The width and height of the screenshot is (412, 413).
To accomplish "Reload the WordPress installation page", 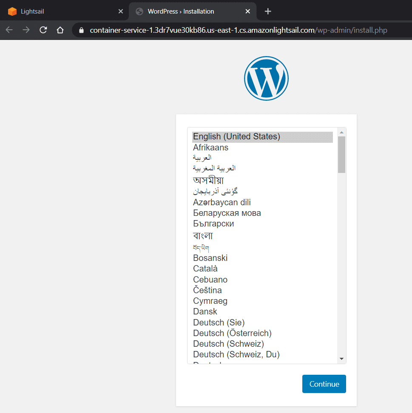I will click(43, 30).
